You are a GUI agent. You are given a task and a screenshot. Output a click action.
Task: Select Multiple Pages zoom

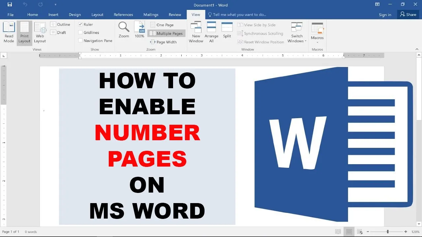(166, 33)
